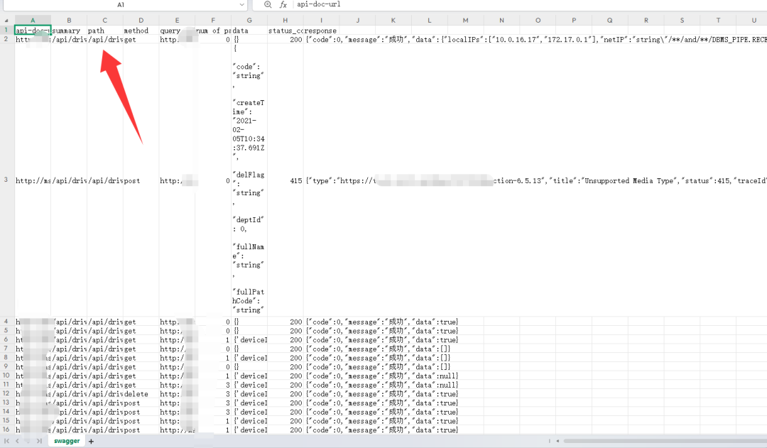
Task: Select column U header
Action: coord(754,21)
